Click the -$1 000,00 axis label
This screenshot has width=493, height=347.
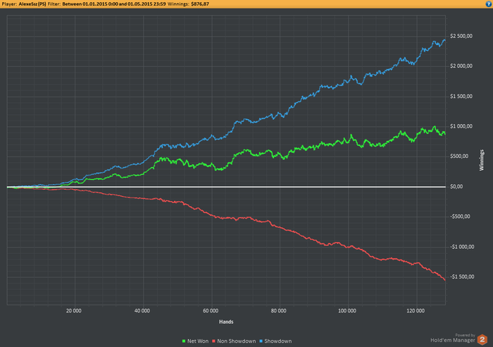(462, 247)
